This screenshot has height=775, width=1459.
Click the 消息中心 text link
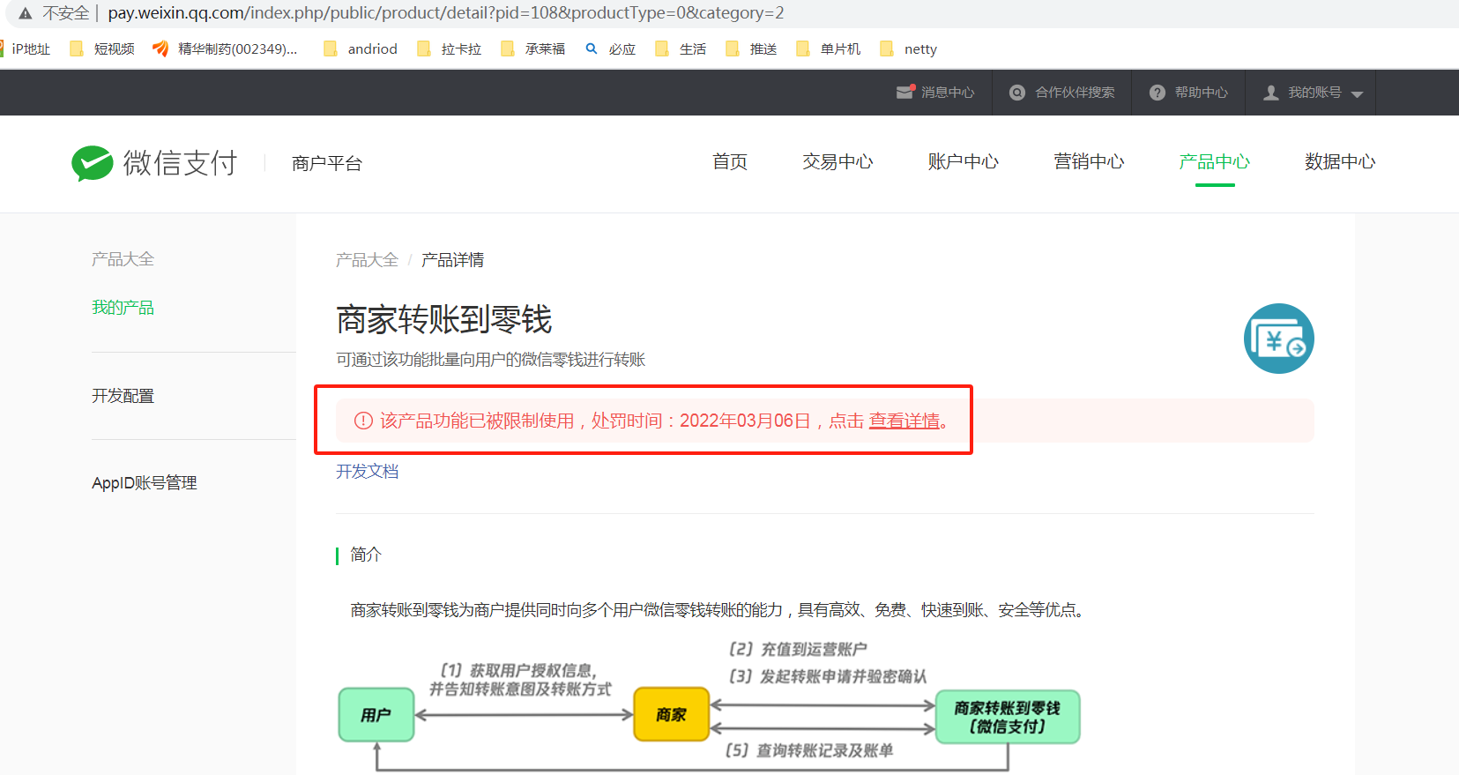(x=948, y=93)
